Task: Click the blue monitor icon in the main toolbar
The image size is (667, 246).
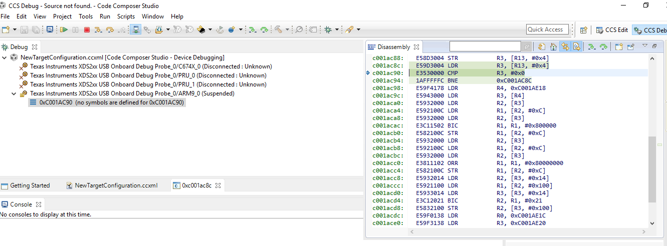Action: tap(50, 29)
